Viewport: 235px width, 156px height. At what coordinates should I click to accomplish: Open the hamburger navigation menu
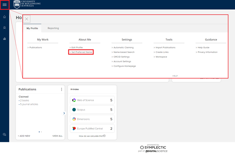pyautogui.click(x=5, y=5)
